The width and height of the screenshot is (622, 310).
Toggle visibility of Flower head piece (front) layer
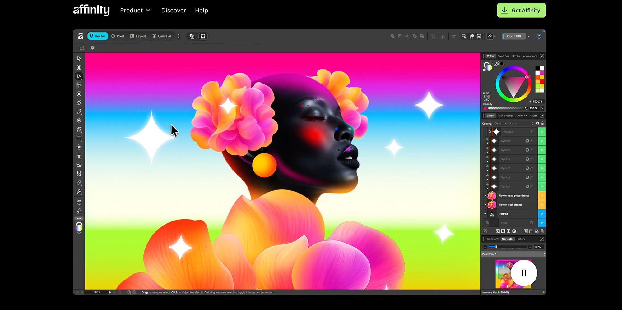click(542, 196)
